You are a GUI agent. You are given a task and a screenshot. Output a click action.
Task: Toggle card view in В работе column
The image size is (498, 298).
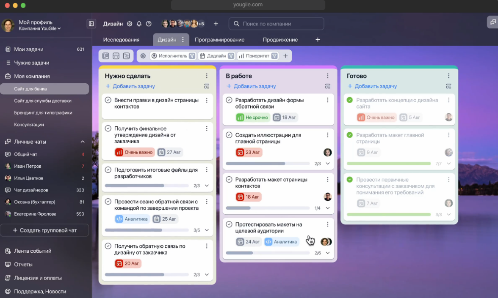(328, 86)
